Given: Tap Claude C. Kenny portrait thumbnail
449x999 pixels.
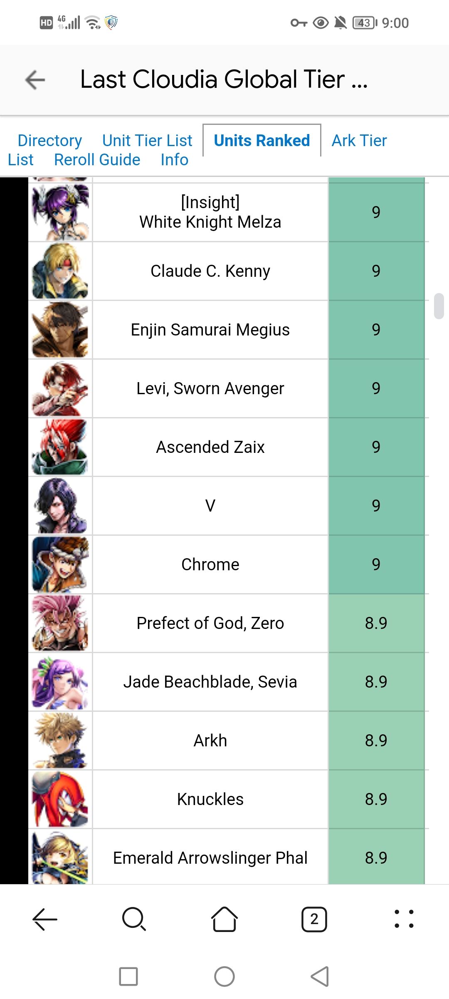Looking at the screenshot, I should (x=61, y=271).
